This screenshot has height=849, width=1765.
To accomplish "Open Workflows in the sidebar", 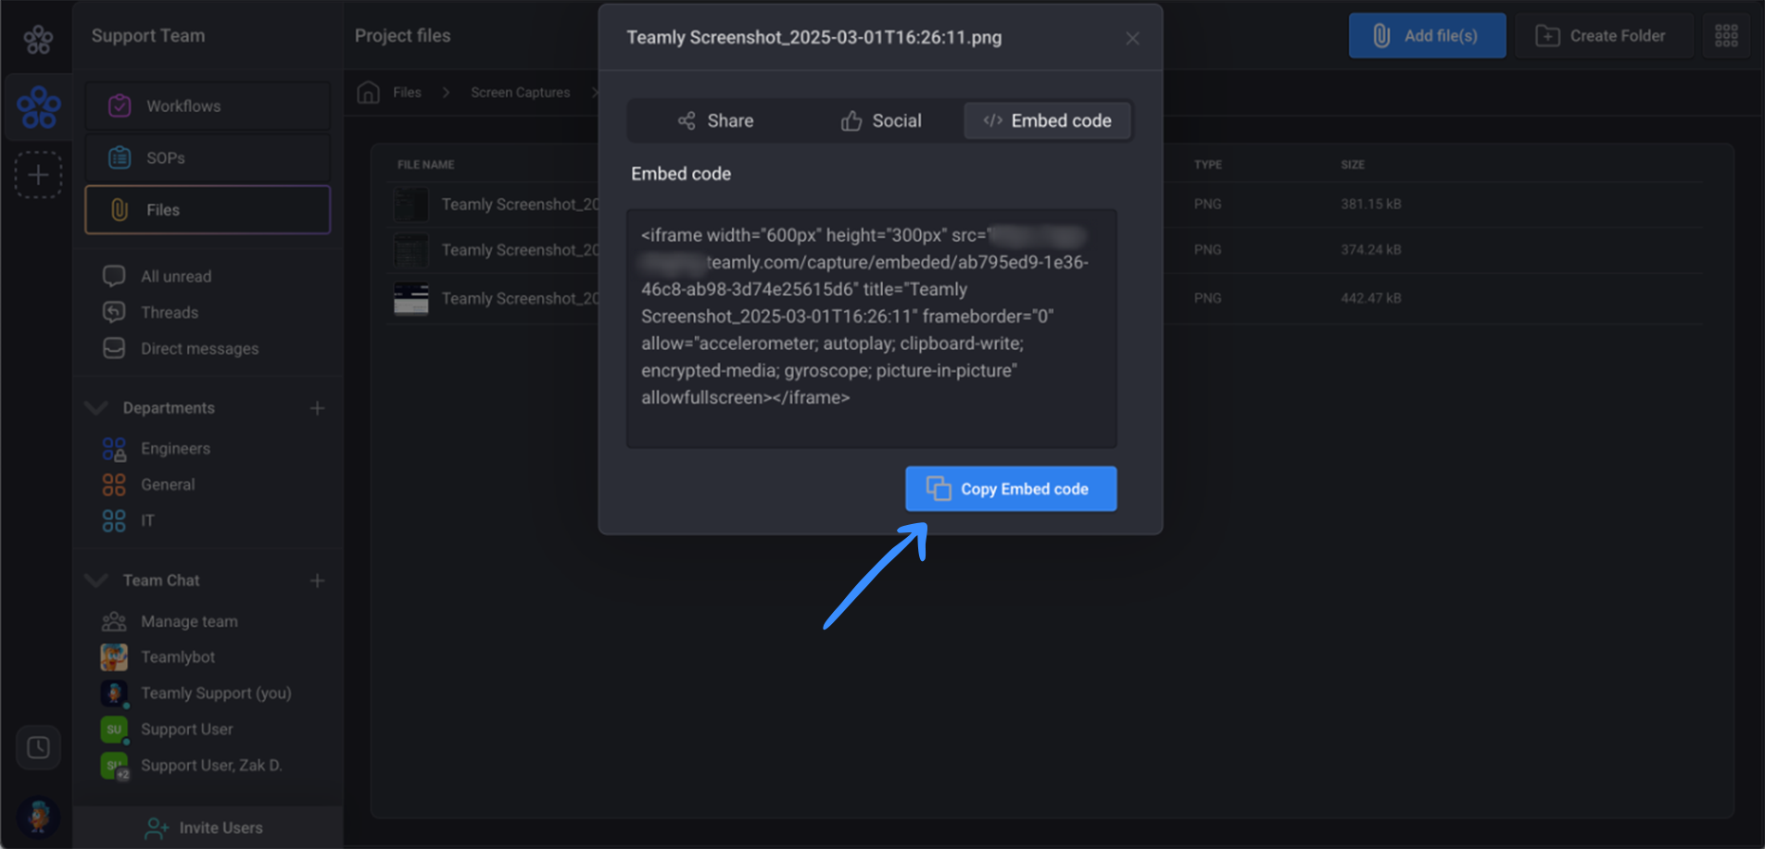I will [208, 106].
